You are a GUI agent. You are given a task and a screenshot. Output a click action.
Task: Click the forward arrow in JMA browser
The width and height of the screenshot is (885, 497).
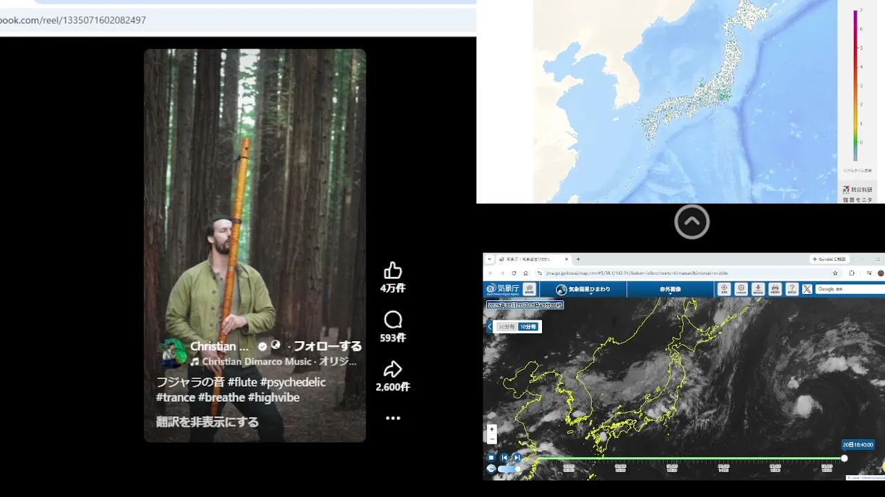pos(502,273)
